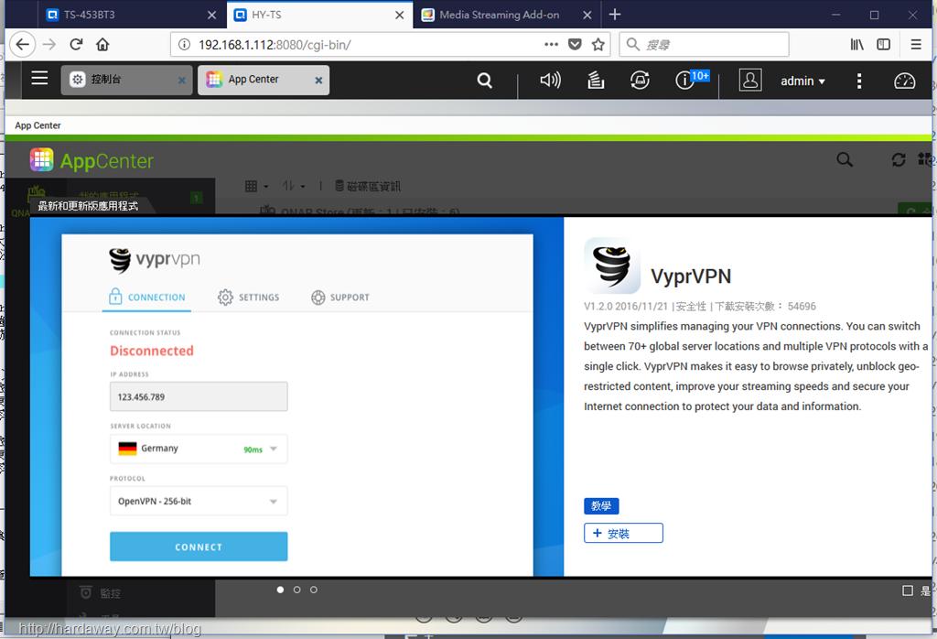Viewport: 937px width, 639px height.
Task: Close the Media Streaming Add-on tab
Action: (587, 15)
